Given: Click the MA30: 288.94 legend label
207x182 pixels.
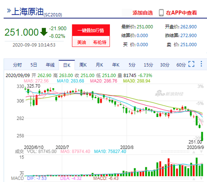Looking at the screenshot, I should [137, 81].
